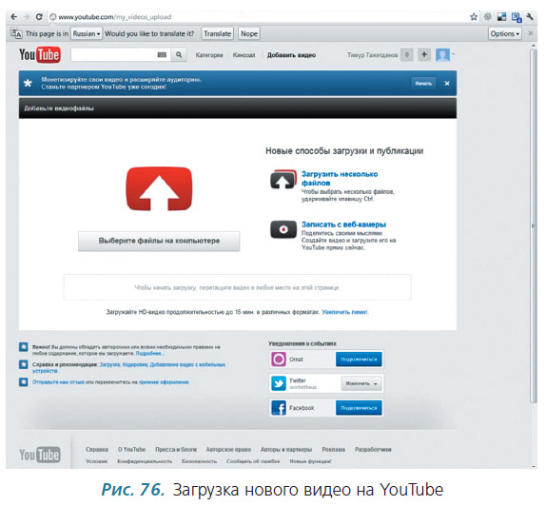Click the Translate button
Viewport: 546px width, 506px height.
[x=217, y=34]
